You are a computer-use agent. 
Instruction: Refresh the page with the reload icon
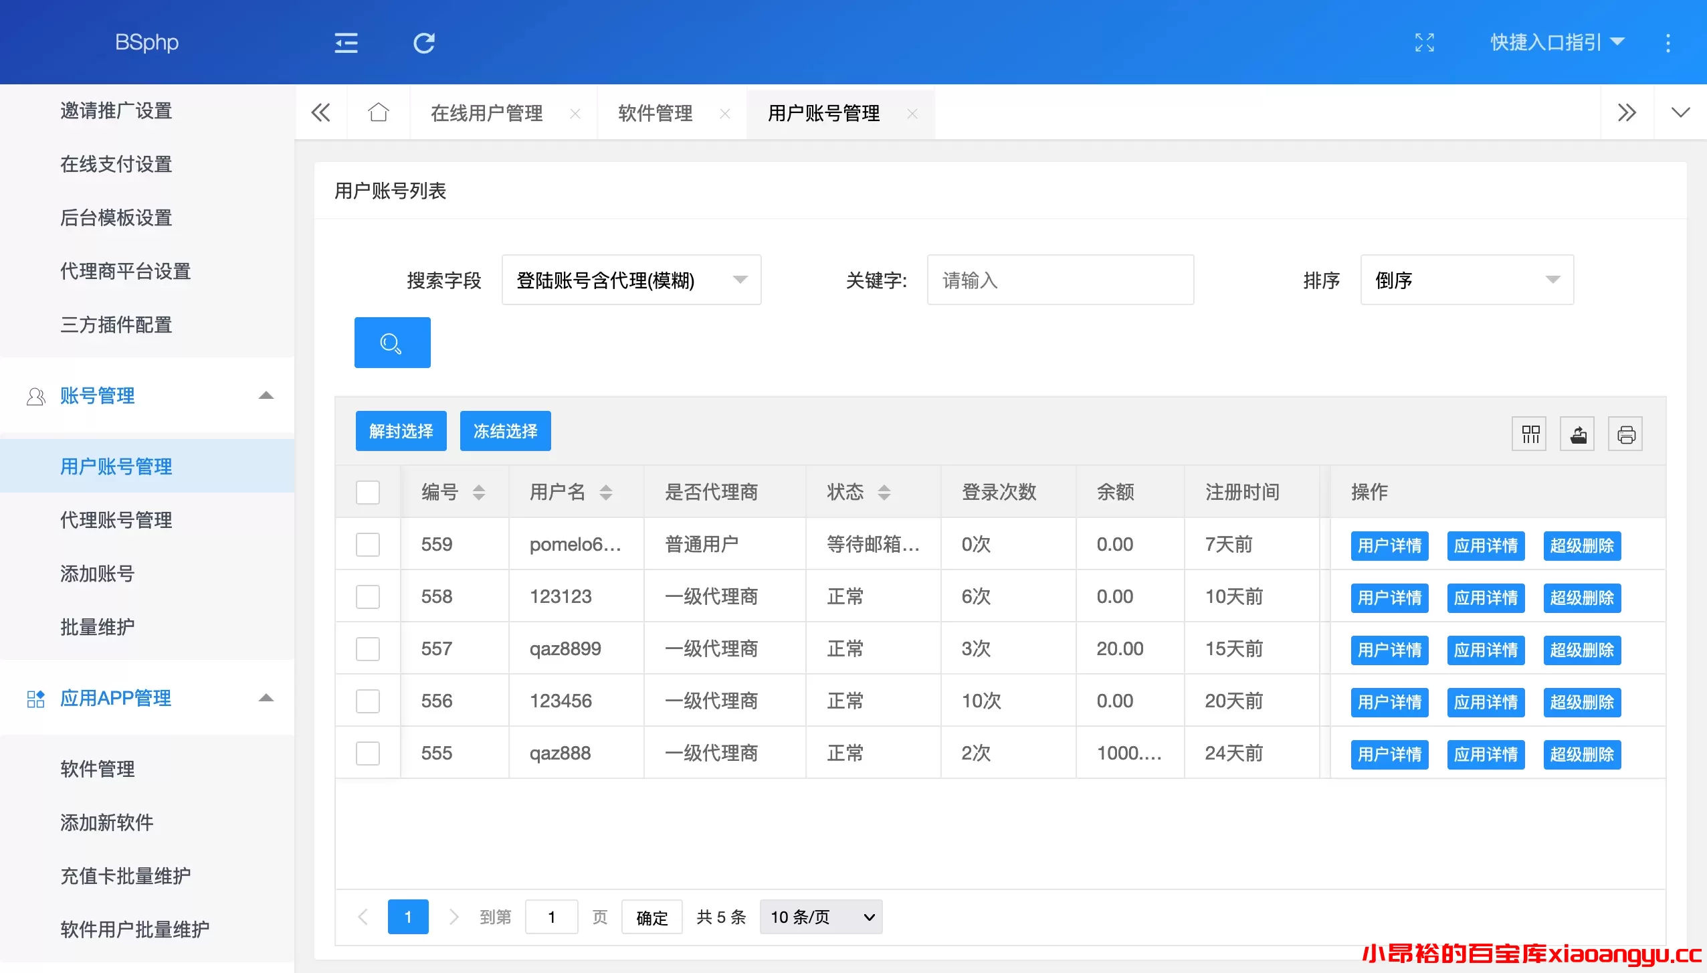pyautogui.click(x=424, y=42)
